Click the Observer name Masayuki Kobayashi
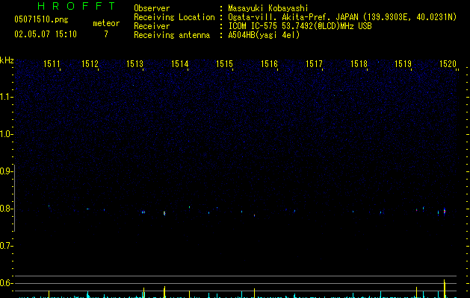The width and height of the screenshot is (470, 298). pos(268,8)
